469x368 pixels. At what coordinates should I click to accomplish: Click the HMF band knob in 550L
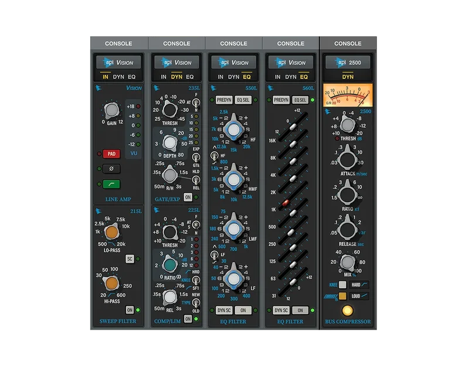tap(233, 179)
